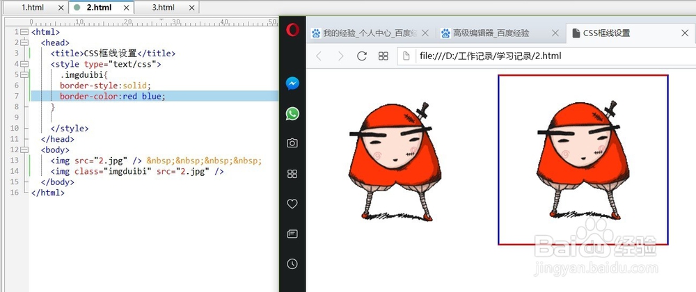This screenshot has width=696, height=292.
Task: Click the closing </head> tag line
Action: (x=58, y=139)
